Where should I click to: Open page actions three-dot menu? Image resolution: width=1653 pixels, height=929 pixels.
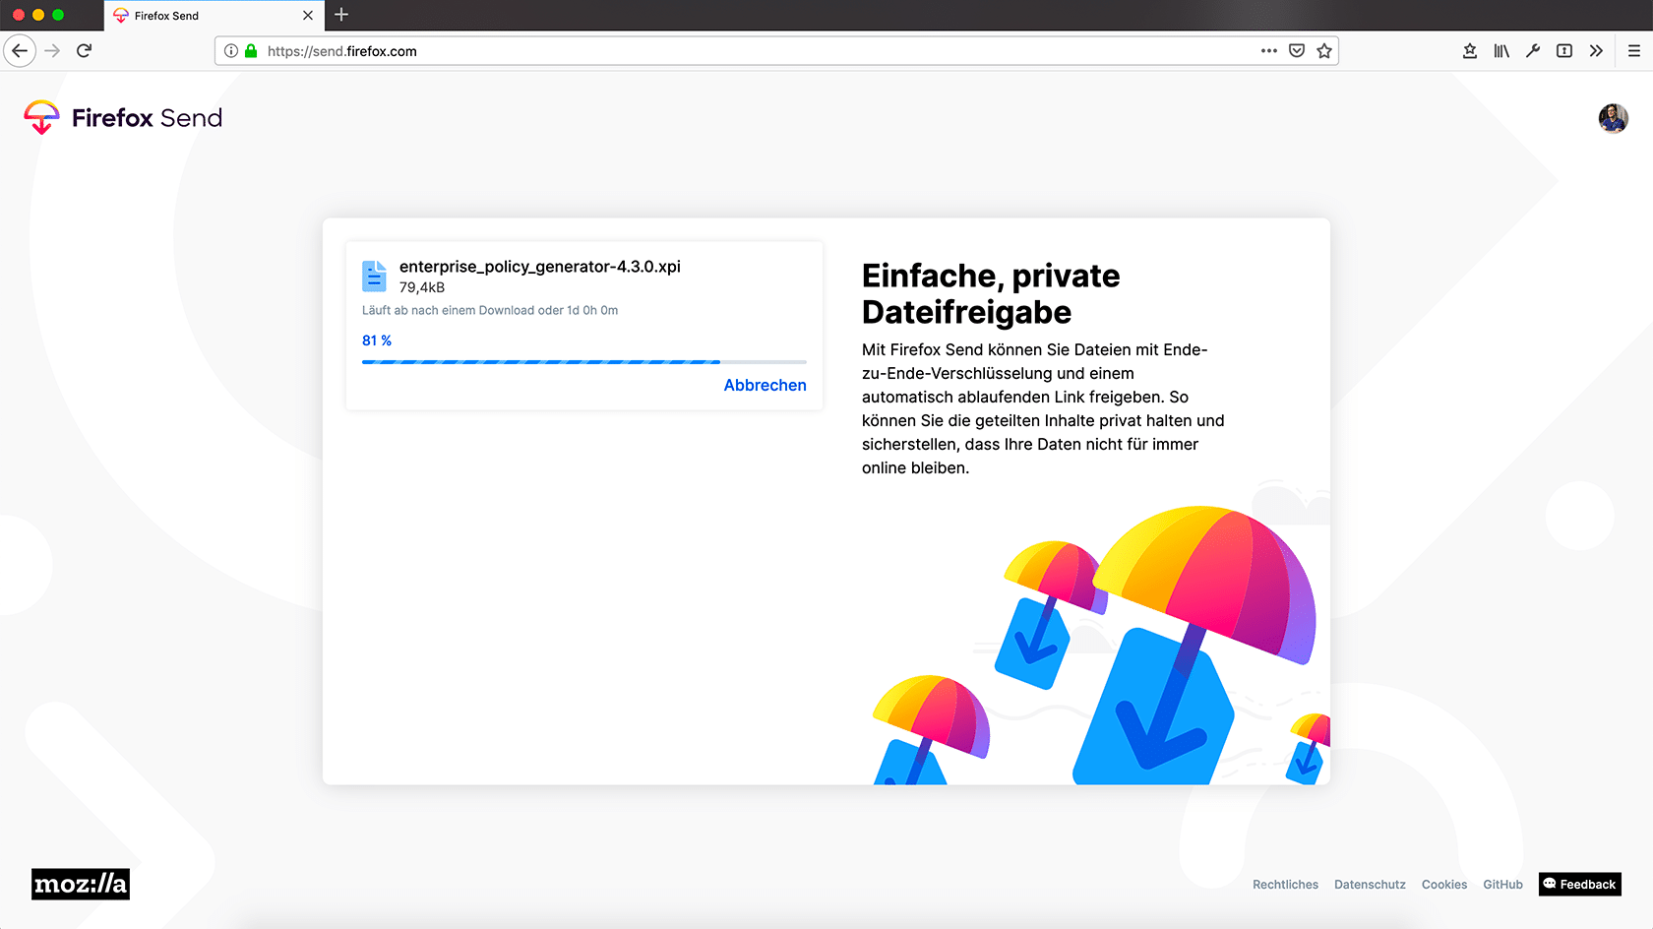click(x=1269, y=51)
